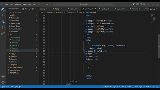Screen dimensions: 160x90
Task: Open the Edit menu
Action: pos(11,4)
